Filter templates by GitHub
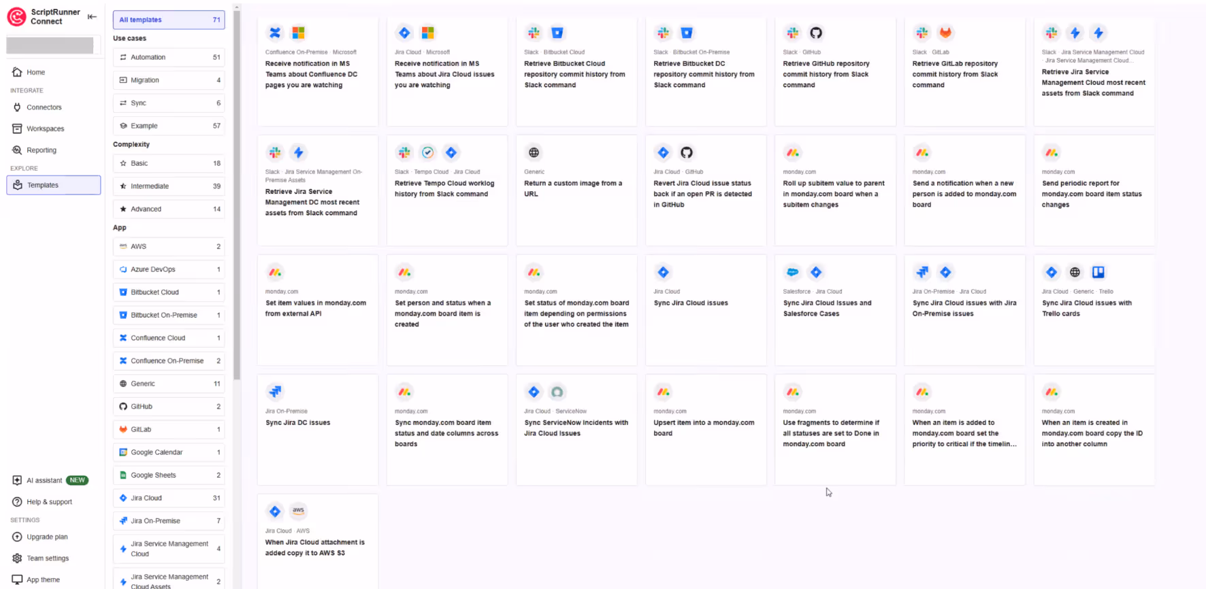1206x589 pixels. coord(169,407)
